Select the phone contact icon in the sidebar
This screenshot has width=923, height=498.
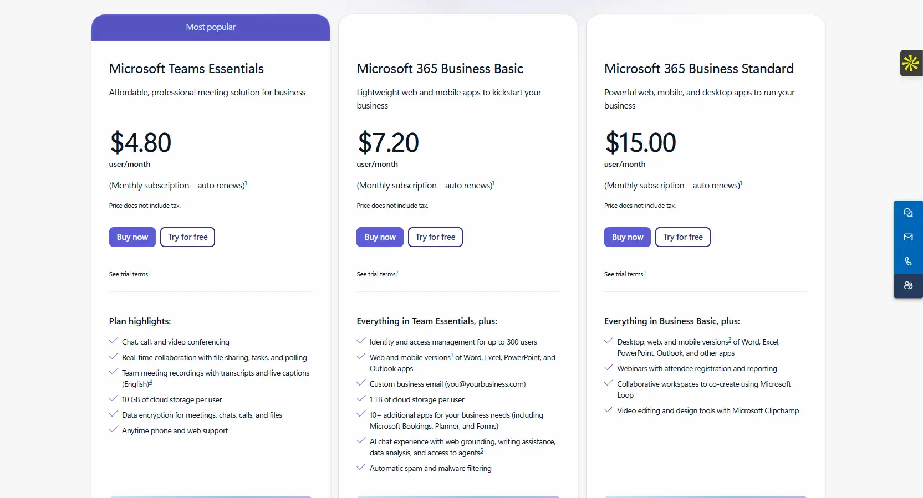tap(907, 261)
